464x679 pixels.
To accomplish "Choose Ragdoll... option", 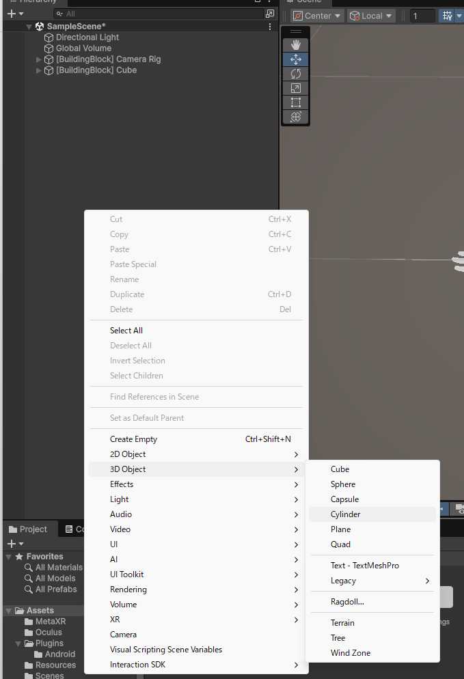I will click(372, 602).
